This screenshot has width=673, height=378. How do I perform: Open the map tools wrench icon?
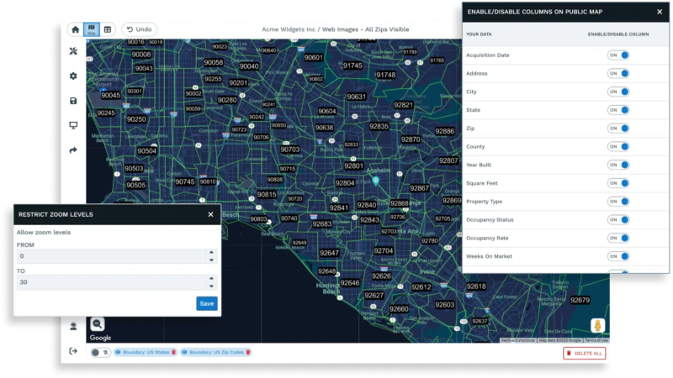pyautogui.click(x=73, y=51)
